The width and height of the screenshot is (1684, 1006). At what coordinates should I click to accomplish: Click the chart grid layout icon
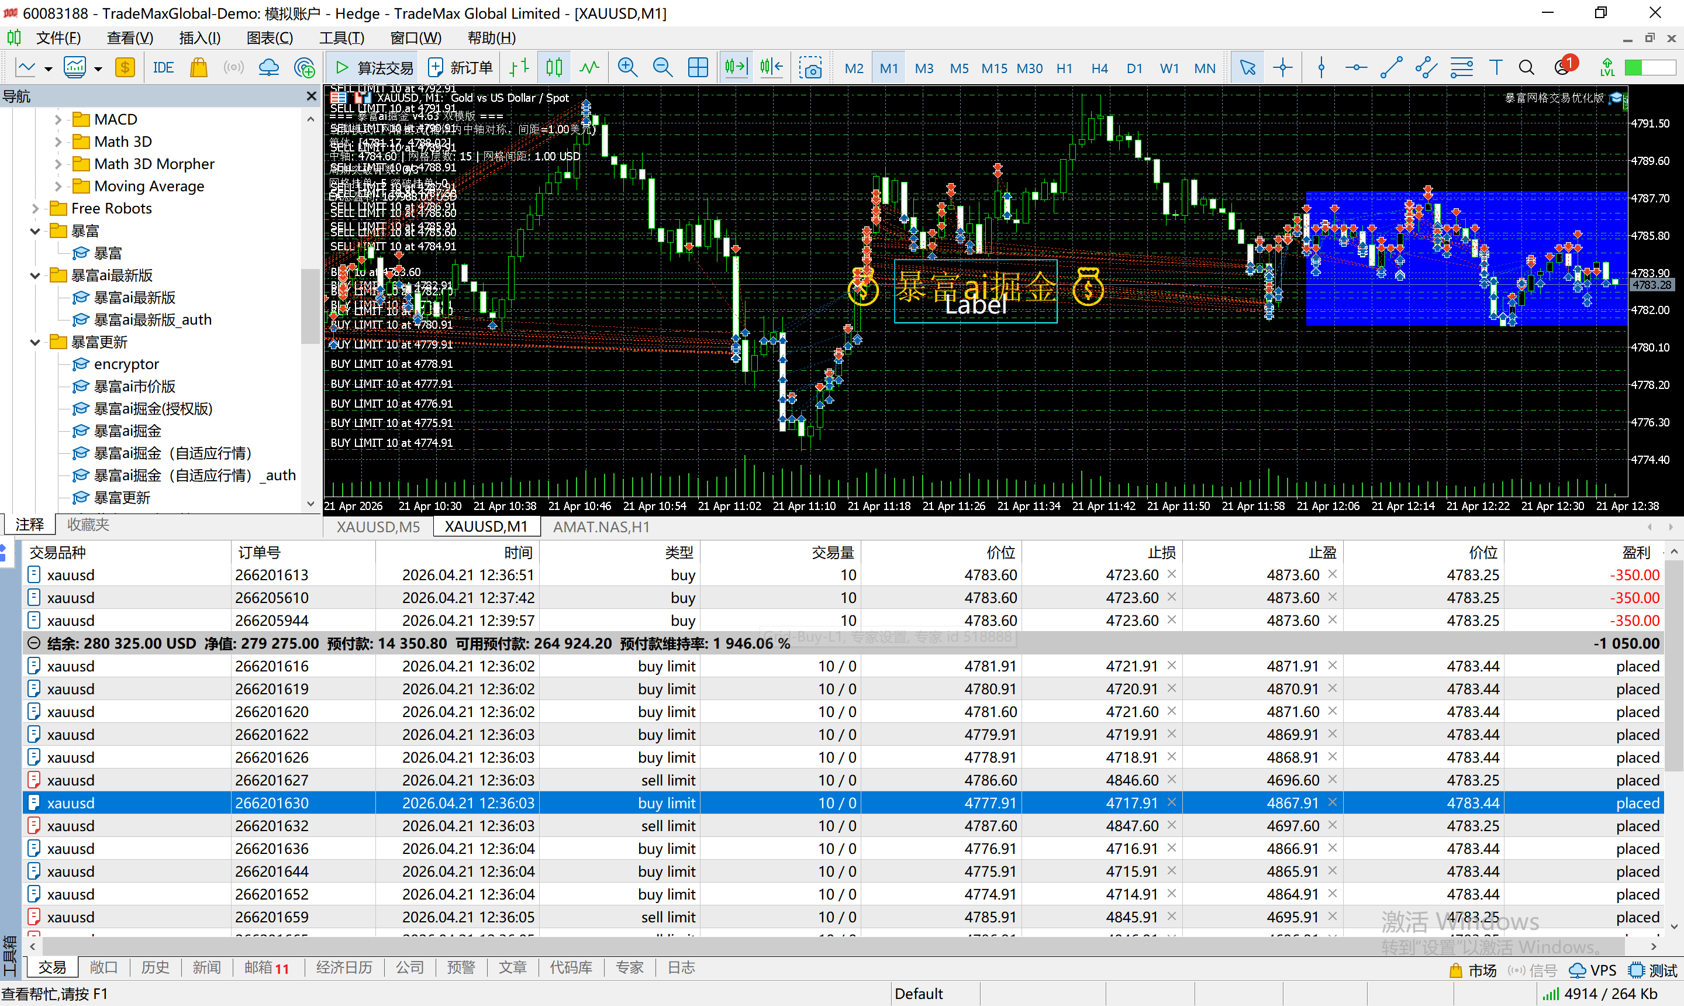(698, 67)
